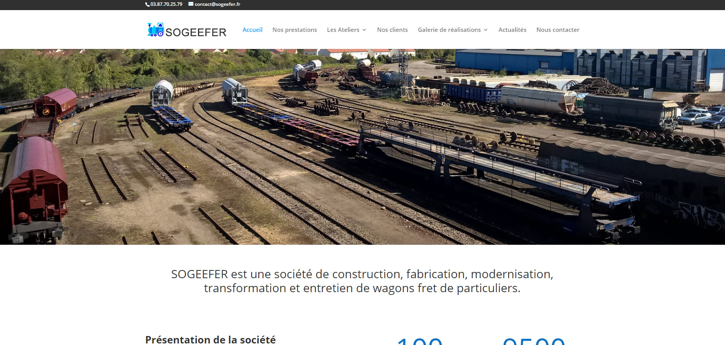This screenshot has width=725, height=345.
Task: Select the Nos clients menu item
Action: [x=392, y=30]
